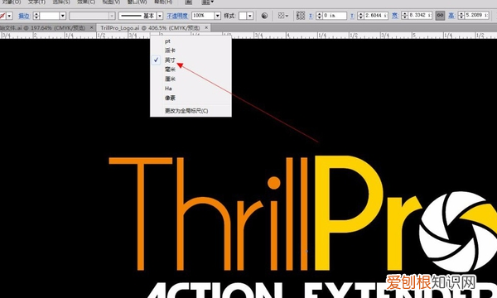The height and width of the screenshot is (298, 497).
Task: Click the 宽 width field 8.3342
Action: 420,16
